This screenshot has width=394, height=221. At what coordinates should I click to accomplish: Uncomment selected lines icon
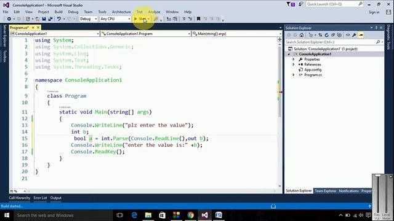pyautogui.click(x=190, y=19)
